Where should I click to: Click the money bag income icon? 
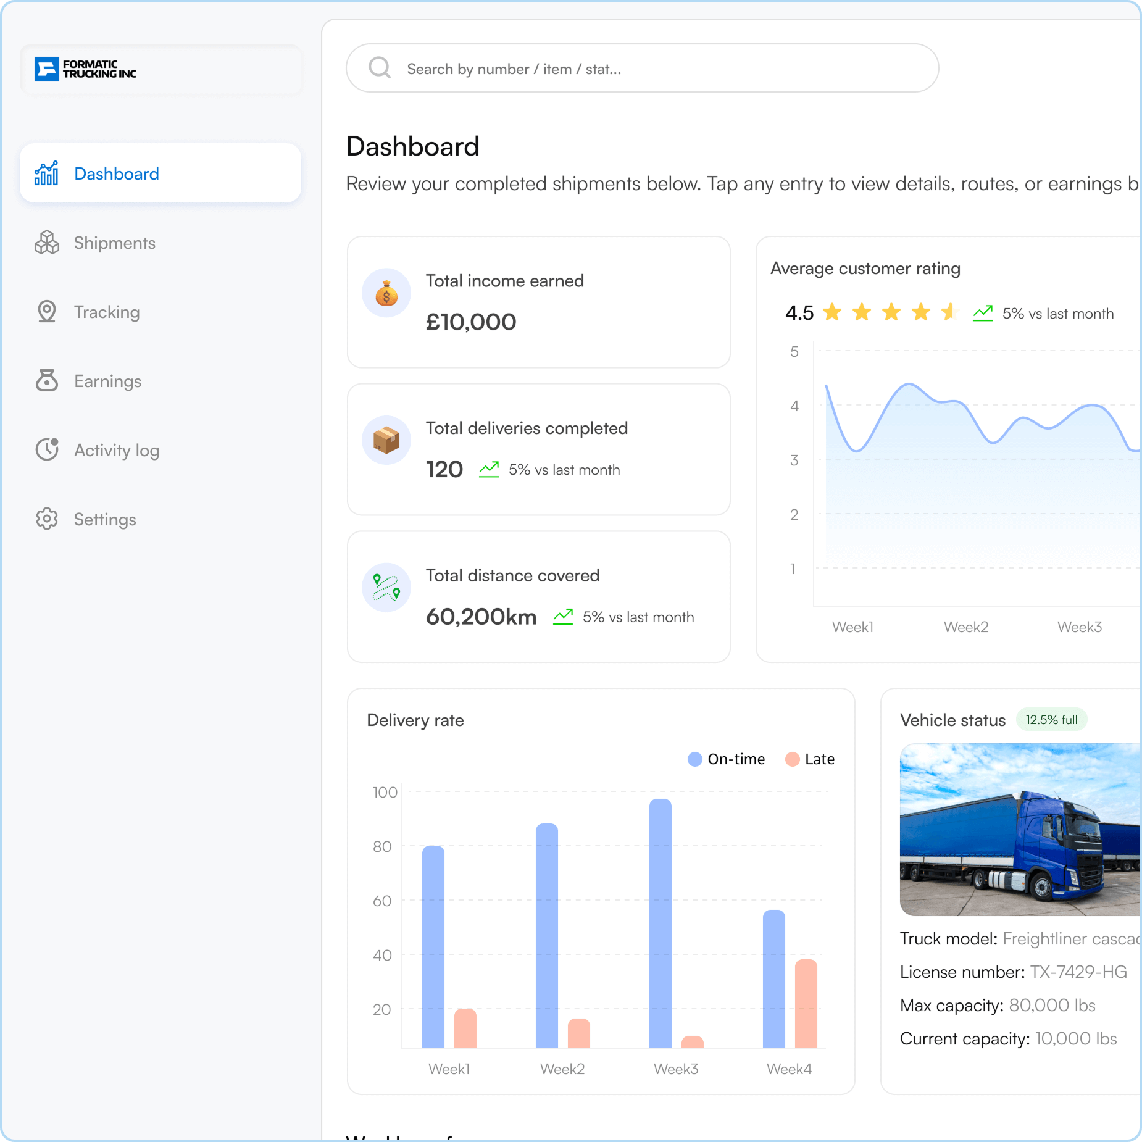[x=386, y=293]
